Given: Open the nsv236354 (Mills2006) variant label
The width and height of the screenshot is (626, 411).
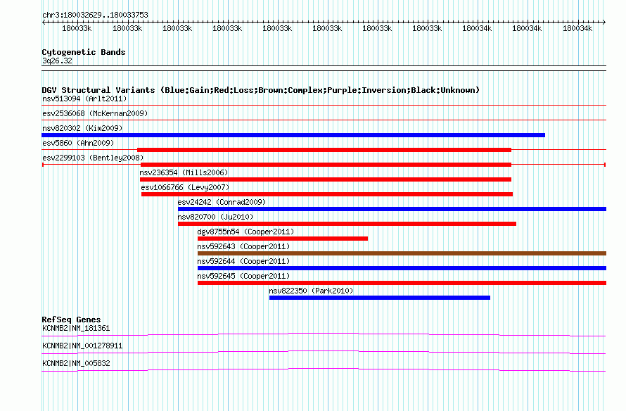Looking at the screenshot, I should pos(184,172).
